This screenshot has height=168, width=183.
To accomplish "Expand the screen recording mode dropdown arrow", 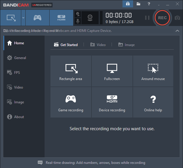I will (23, 18).
